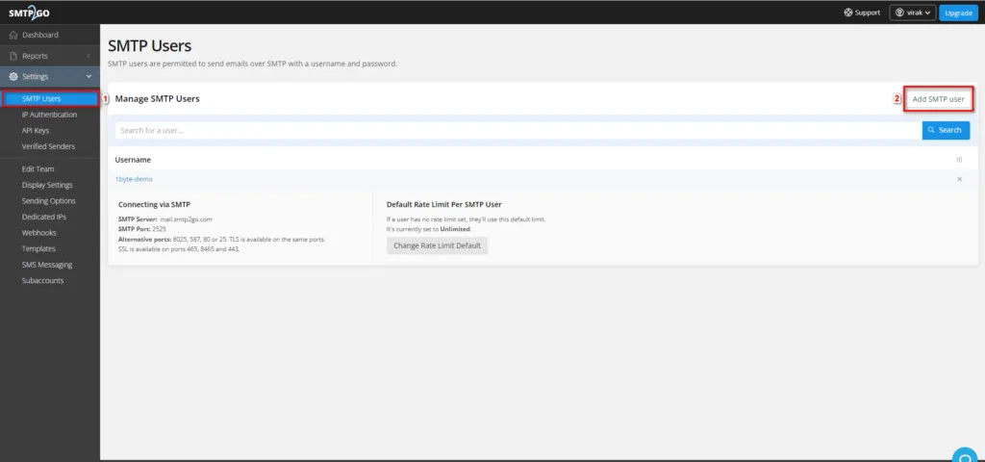Click the Support lifebuoy icon
This screenshot has height=462, width=985.
[848, 13]
